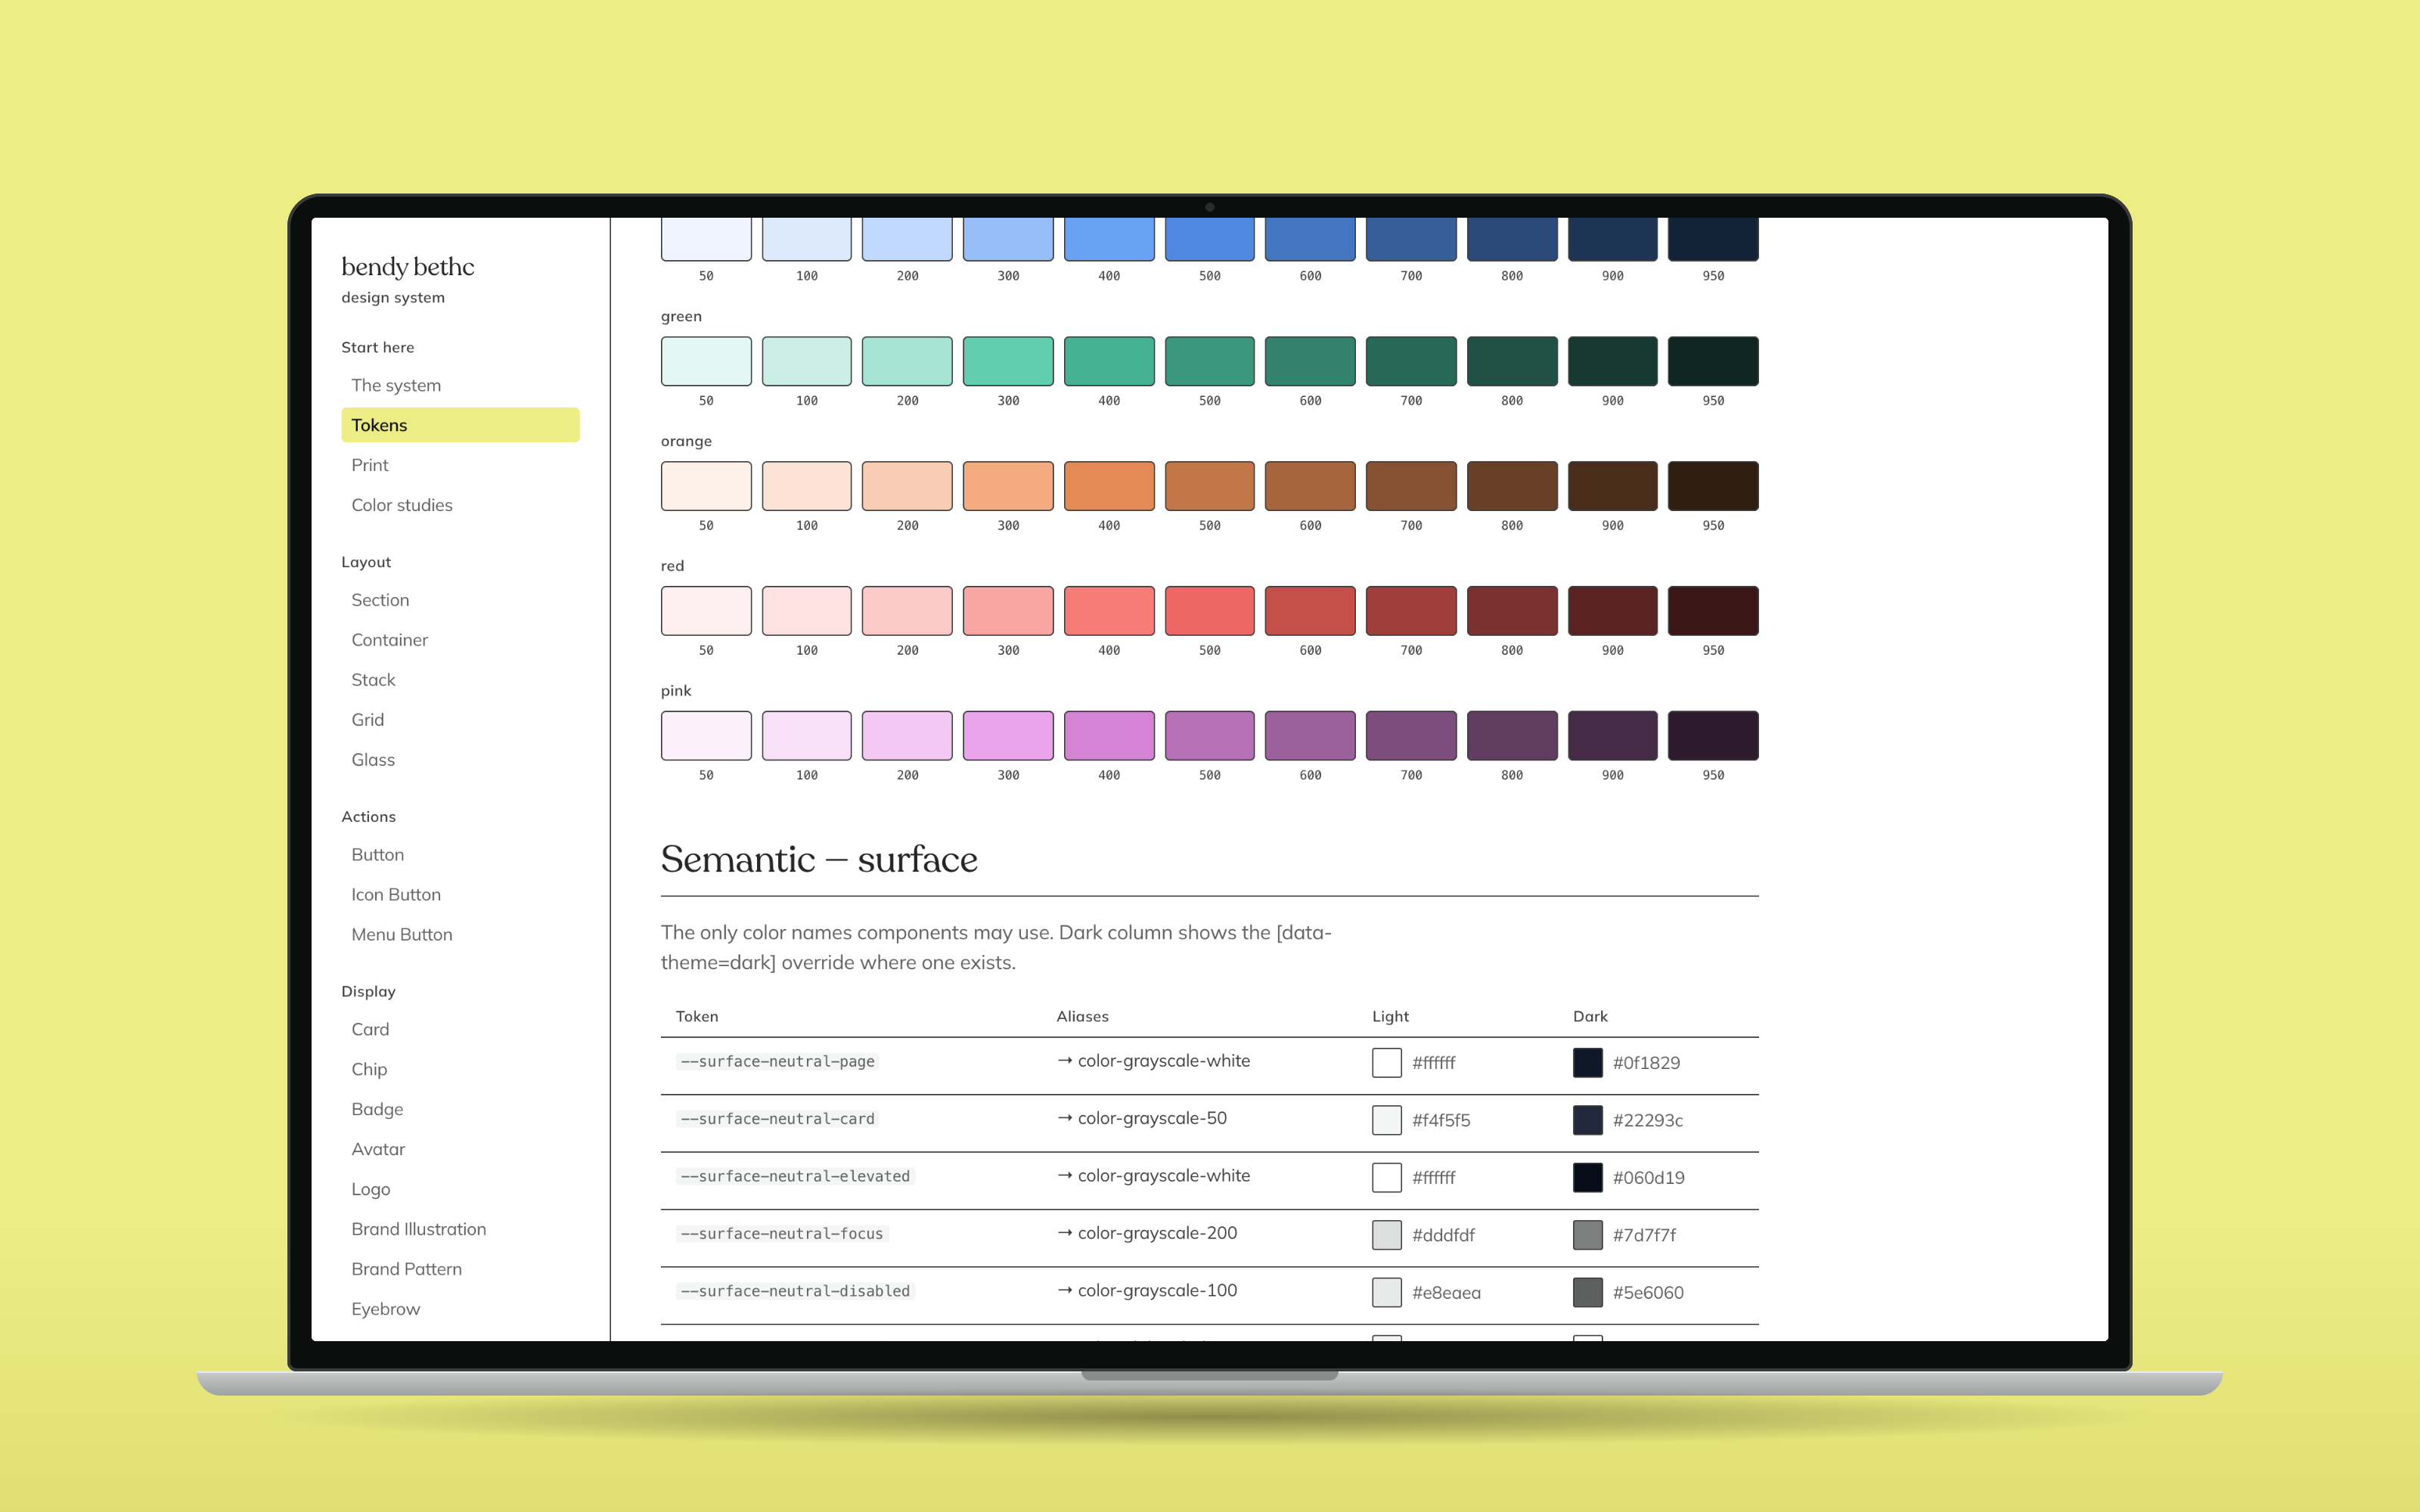Click dark swatch for #0f1829

tap(1587, 1062)
